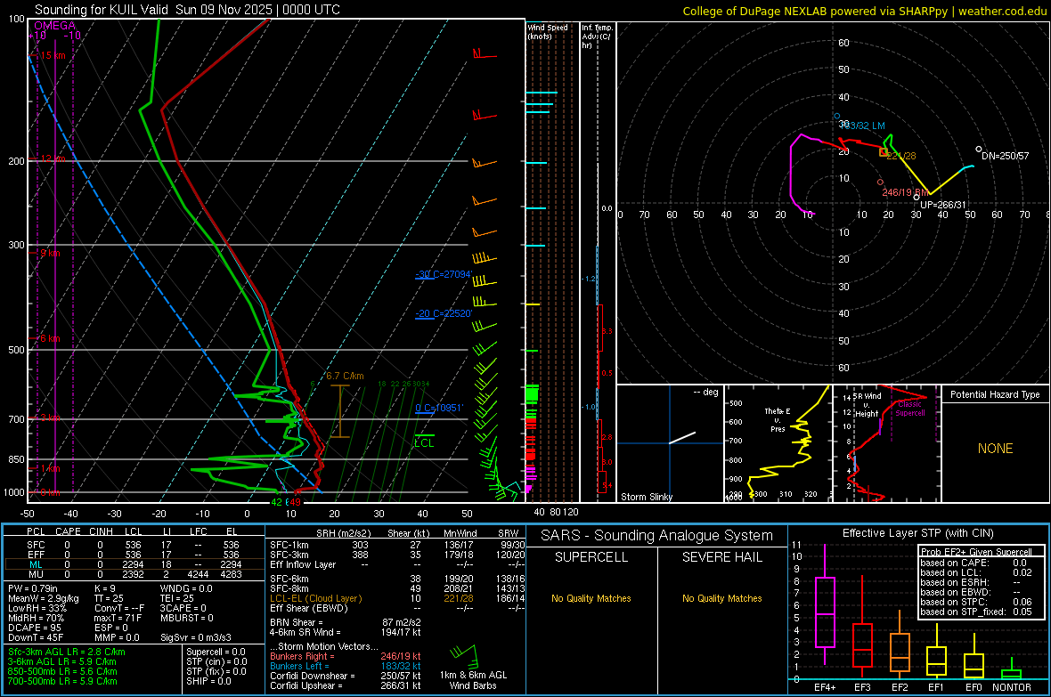Click the 'Bunkers Left = 183/32 kt' line
This screenshot has width=1051, height=697.
click(x=346, y=666)
